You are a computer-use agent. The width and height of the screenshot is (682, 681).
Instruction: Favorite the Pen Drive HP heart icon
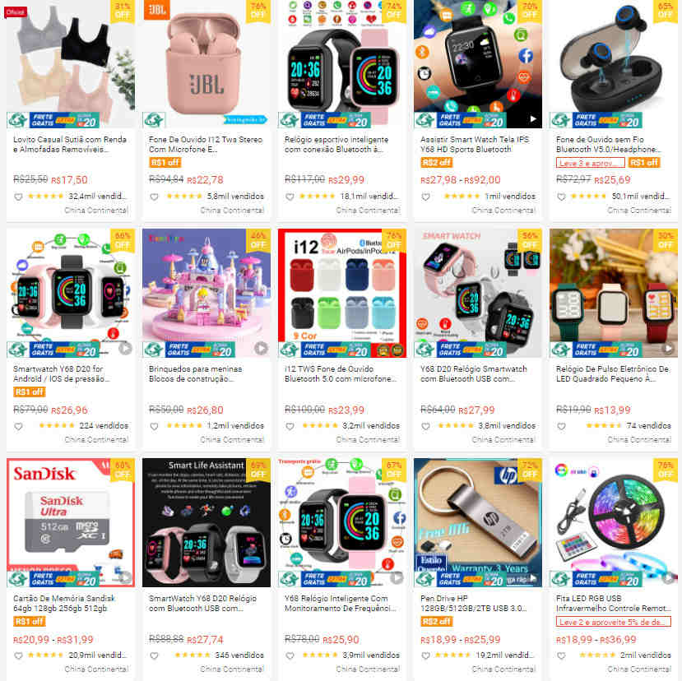pyautogui.click(x=425, y=656)
